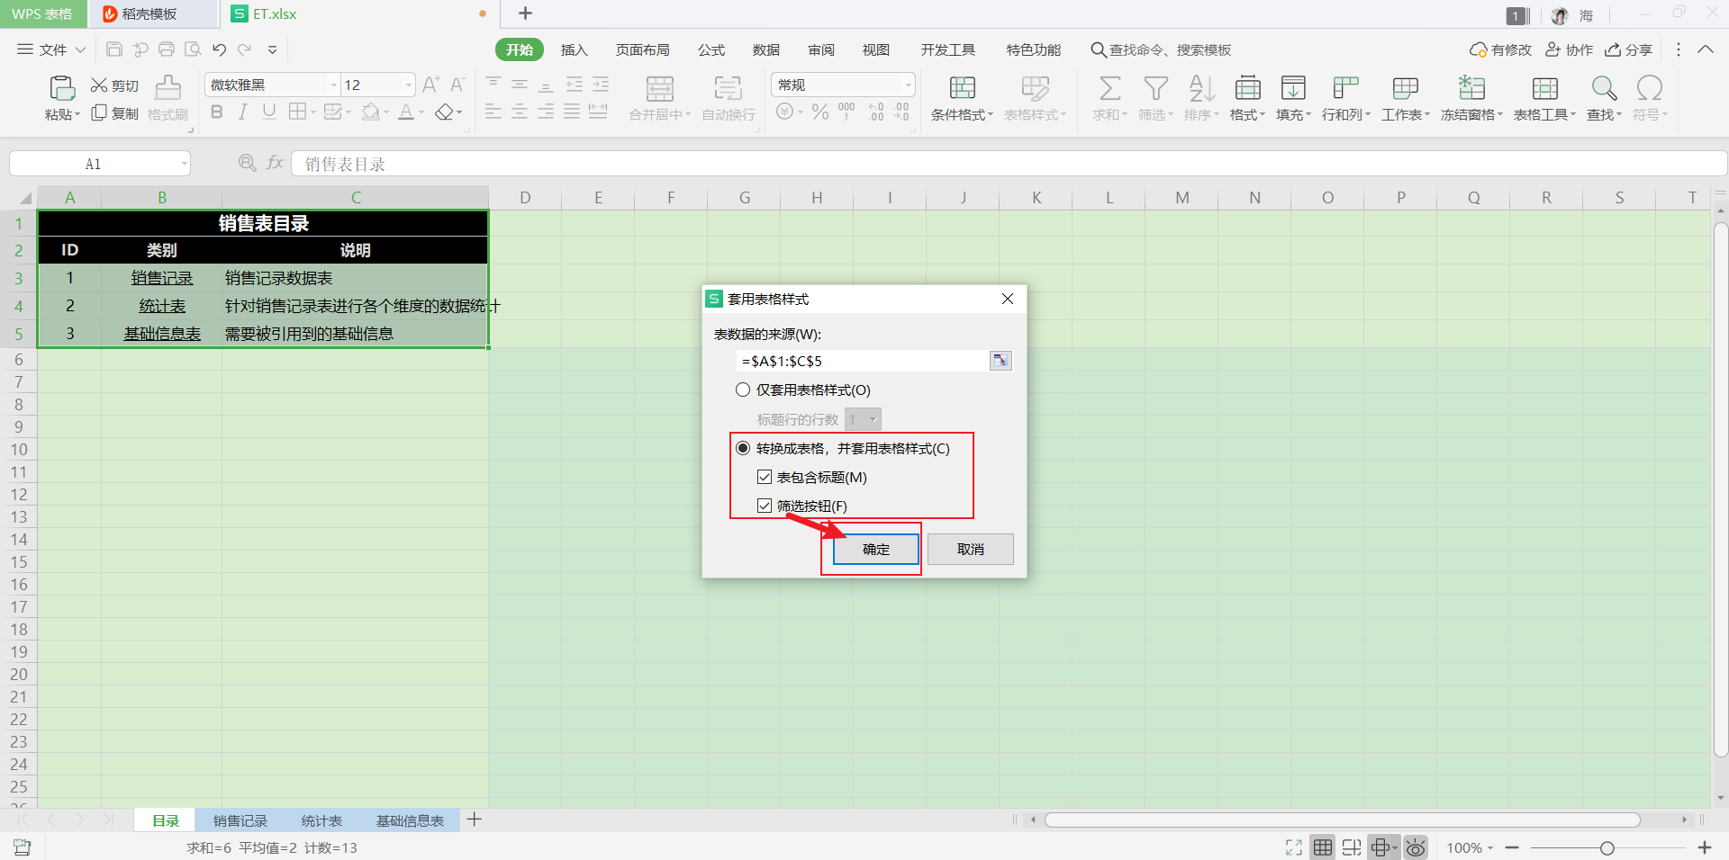Click the Conditional Formatting icon
Screen dimensions: 1729x860
click(962, 88)
